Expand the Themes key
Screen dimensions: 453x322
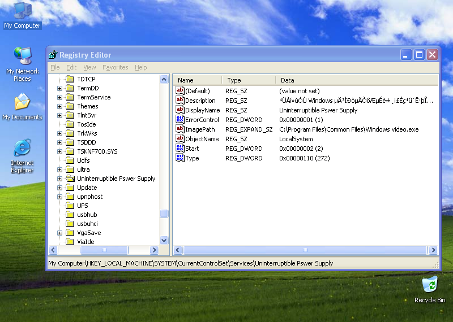click(59, 106)
